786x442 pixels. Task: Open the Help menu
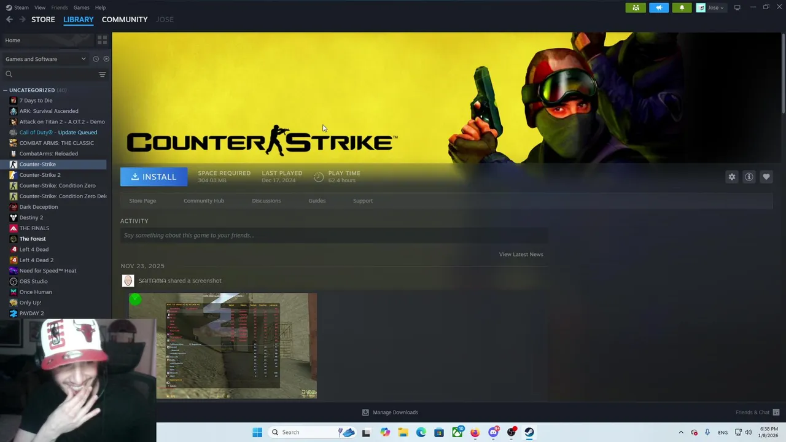click(x=100, y=7)
